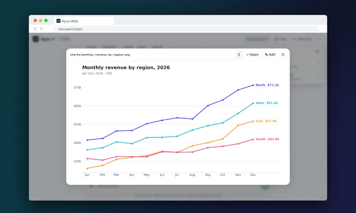Click the $40k y-axis label
This screenshot has width=356, height=213.
point(77,143)
